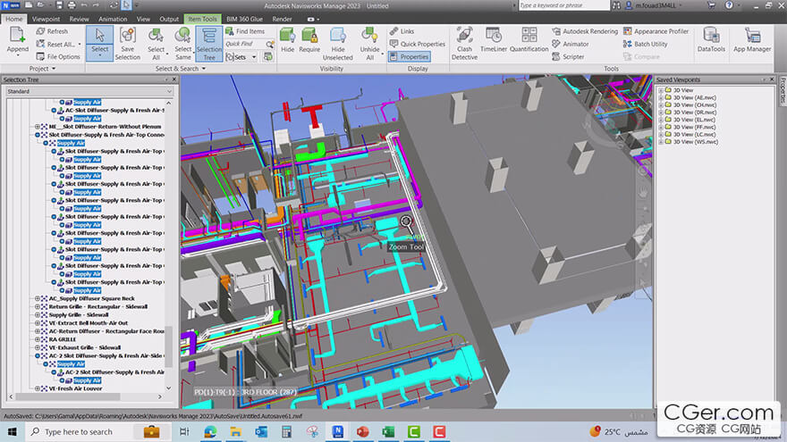Close the Saved Viewpoints panel

pyautogui.click(x=772, y=79)
